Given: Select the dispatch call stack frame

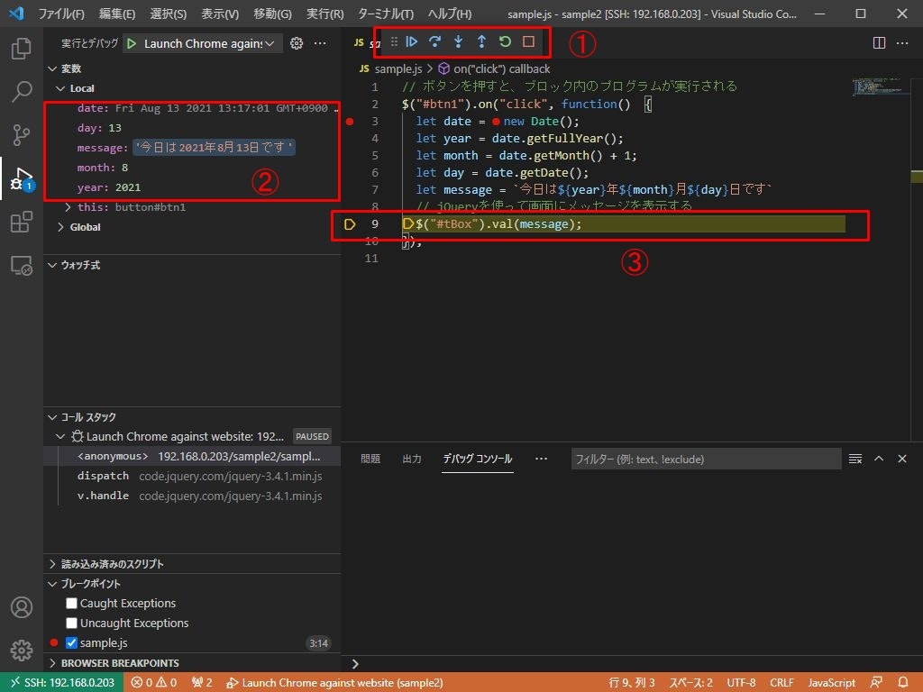Looking at the screenshot, I should [x=192, y=476].
